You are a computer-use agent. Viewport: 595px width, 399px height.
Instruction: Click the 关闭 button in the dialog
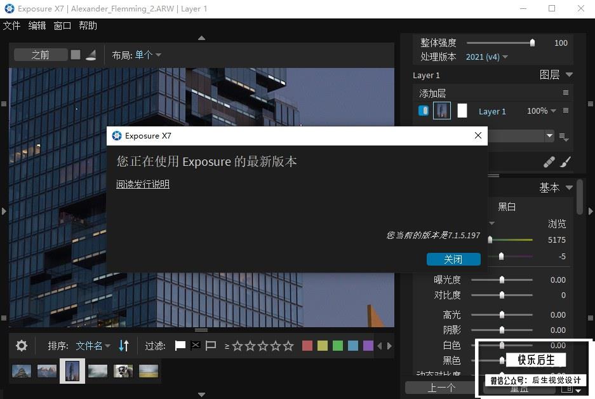coord(453,259)
